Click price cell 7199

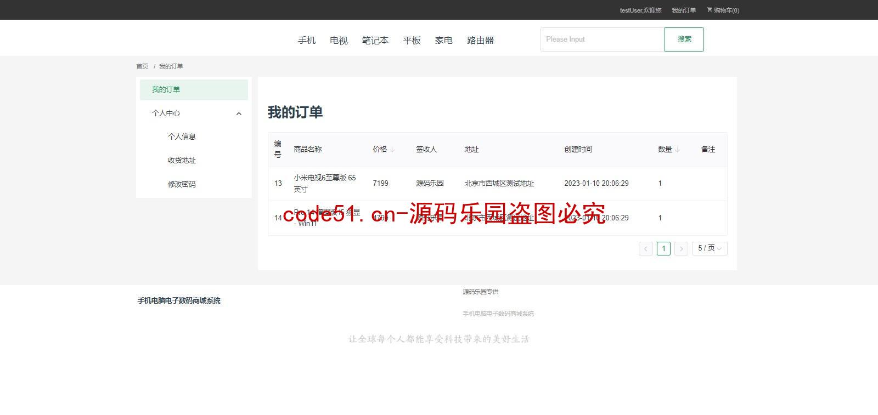[x=380, y=183]
